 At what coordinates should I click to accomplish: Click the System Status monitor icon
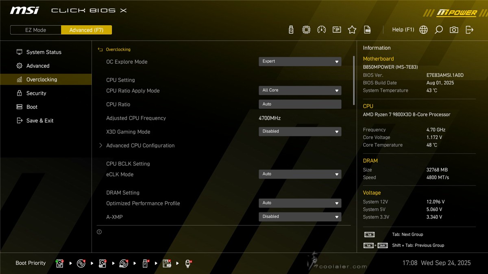pos(19,52)
